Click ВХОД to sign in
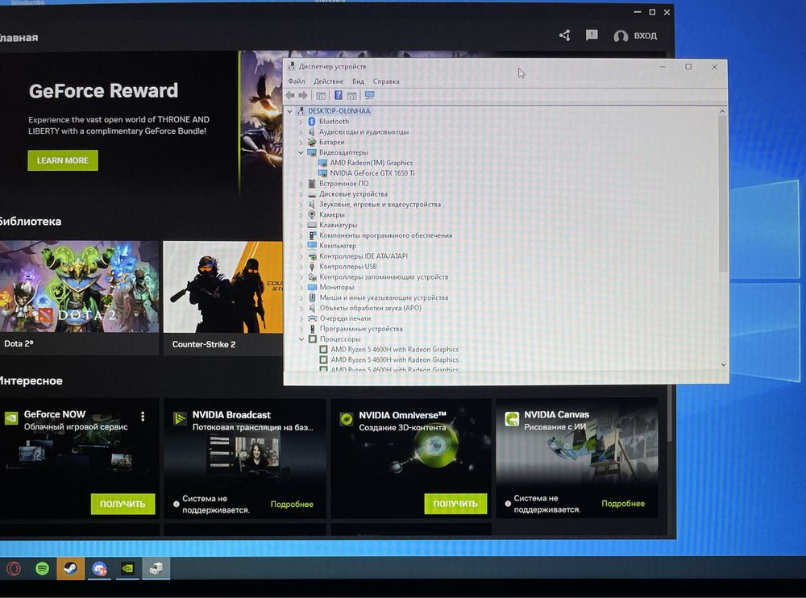Image resolution: width=806 pixels, height=598 pixels. 645,36
